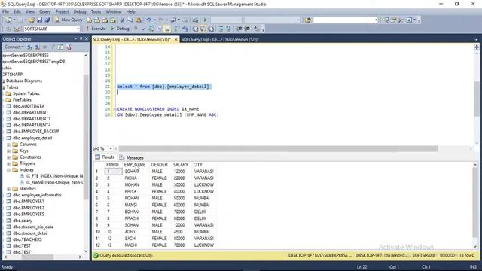This screenshot has height=271, width=482.
Task: Select dbo.EMPLOYEE_BACKUP table in tree
Action: coord(36,132)
